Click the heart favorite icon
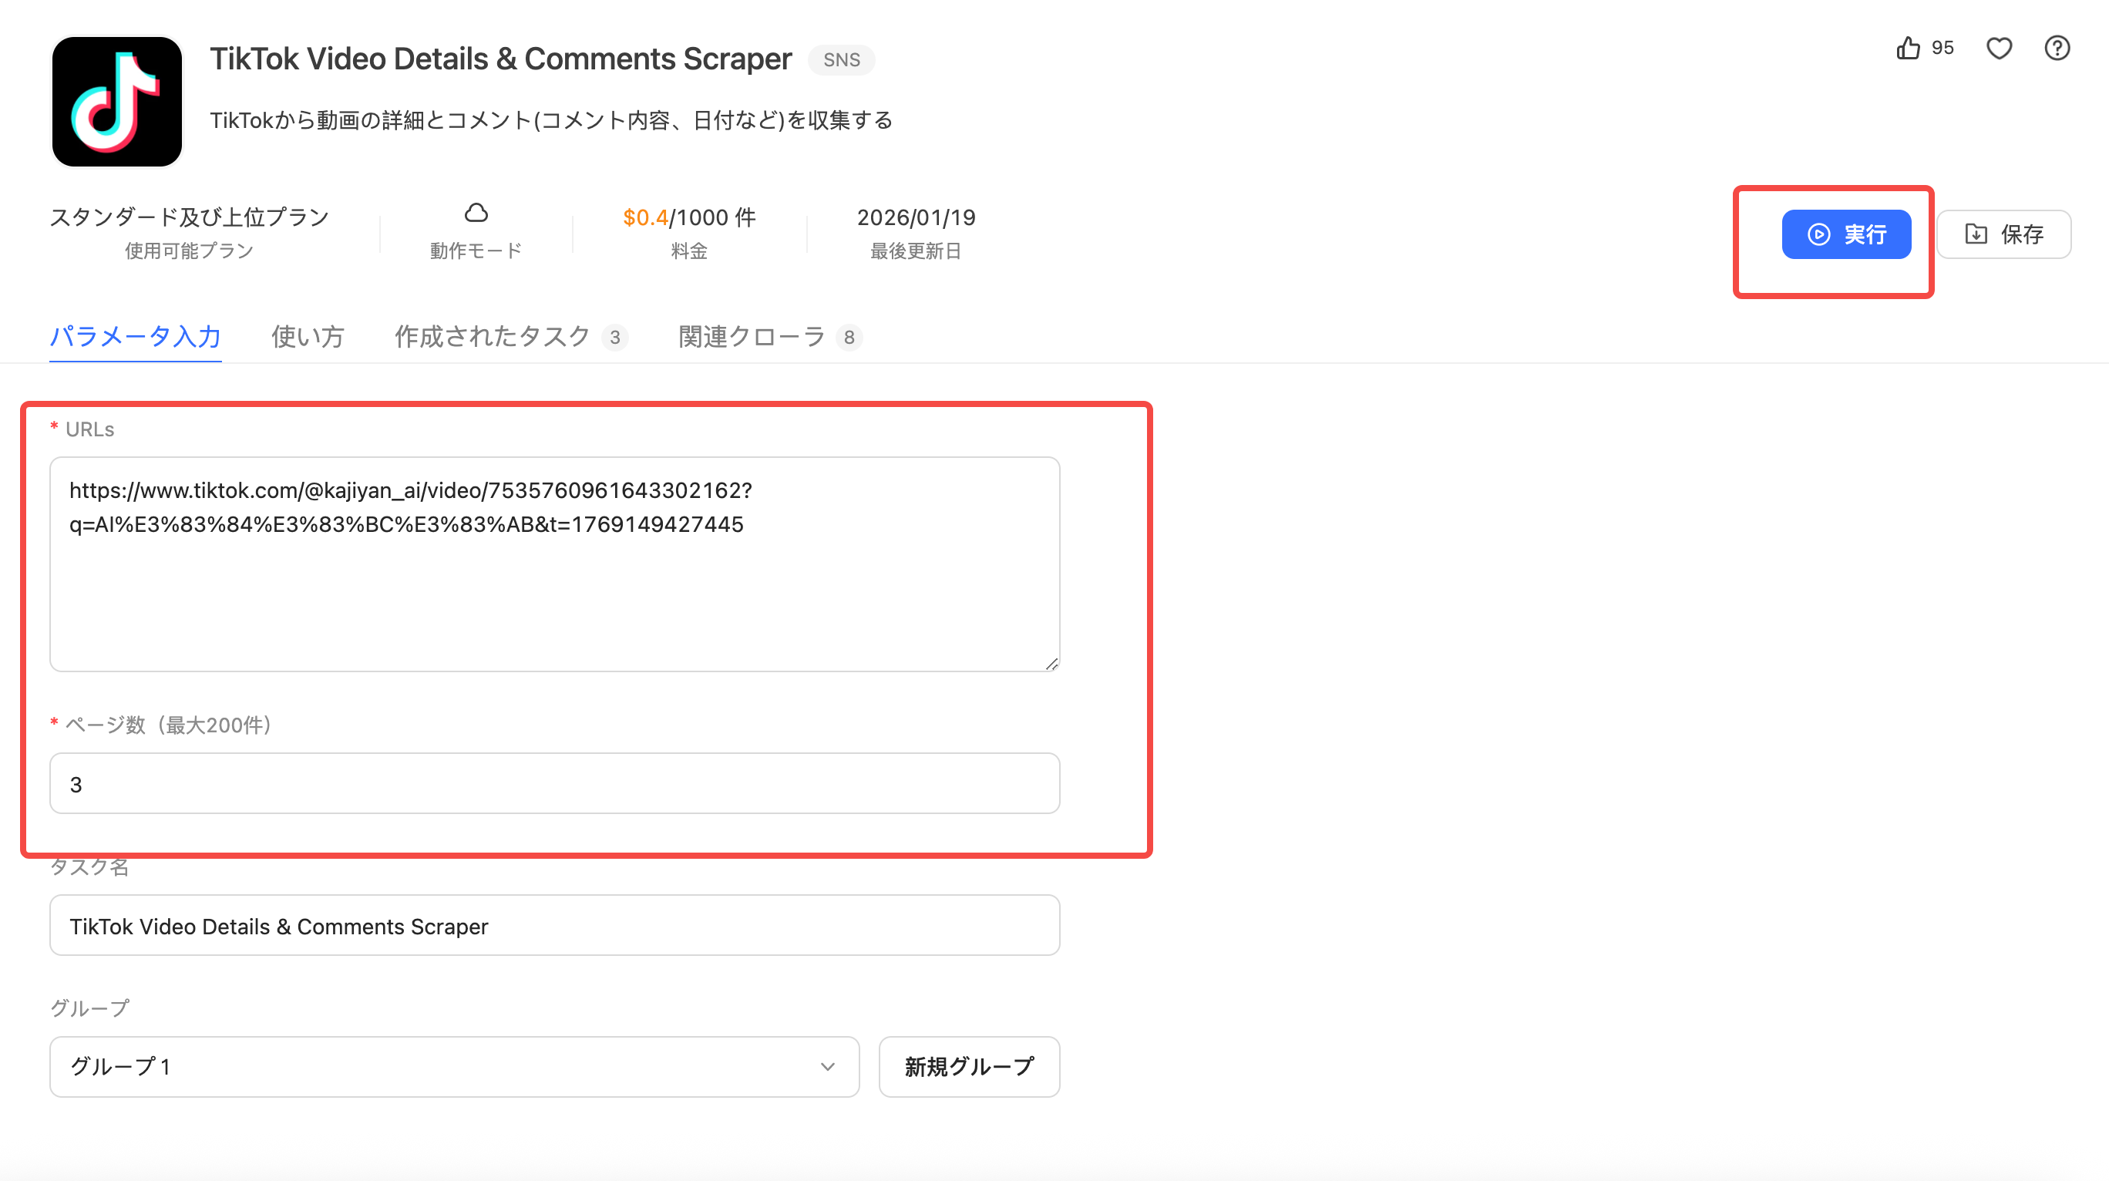This screenshot has height=1181, width=2109. click(1999, 49)
